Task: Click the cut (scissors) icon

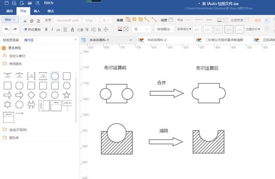Action: click(25, 21)
